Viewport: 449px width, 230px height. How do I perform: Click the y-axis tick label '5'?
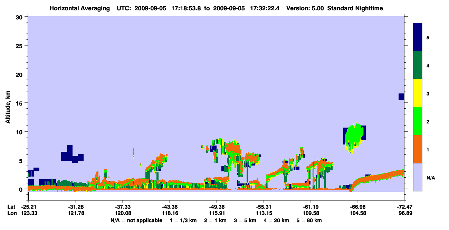[21, 160]
